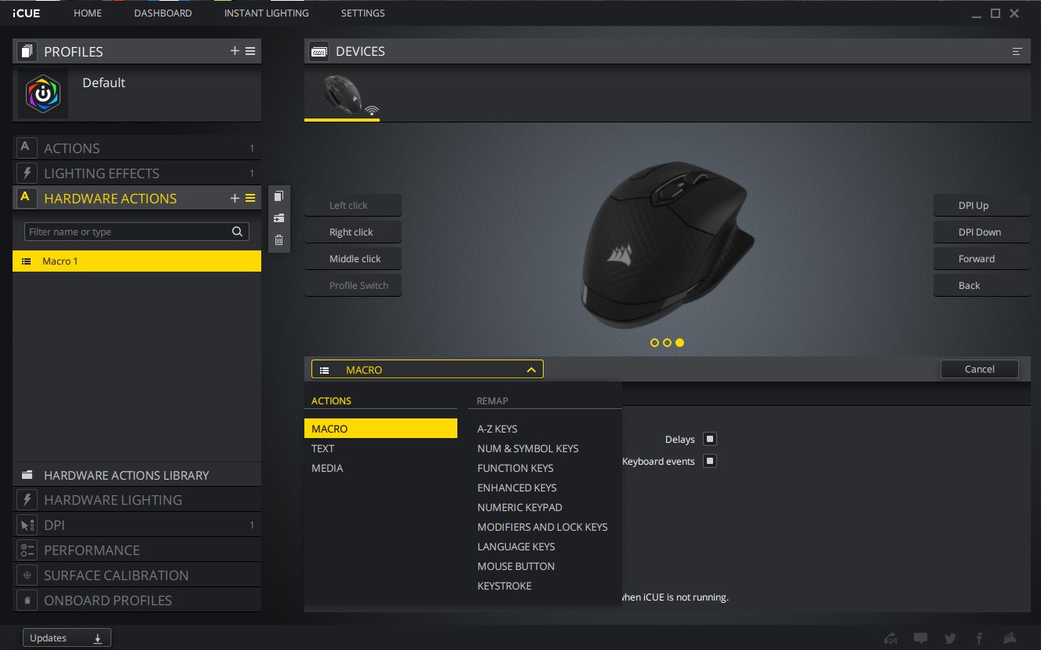1041x650 pixels.
Task: Choose MACRO in the Actions list
Action: pyautogui.click(x=380, y=429)
